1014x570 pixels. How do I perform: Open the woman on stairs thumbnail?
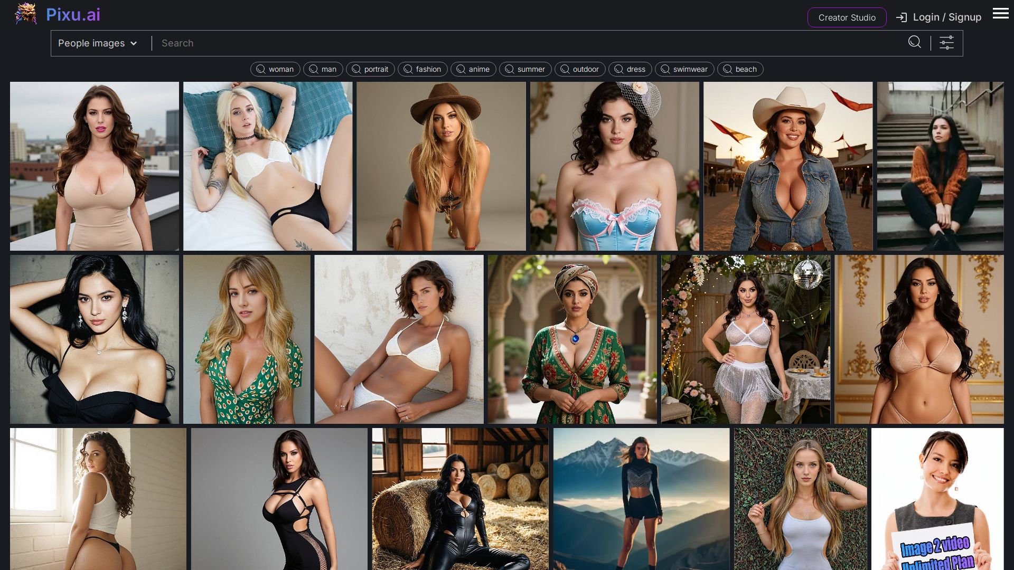tap(940, 166)
